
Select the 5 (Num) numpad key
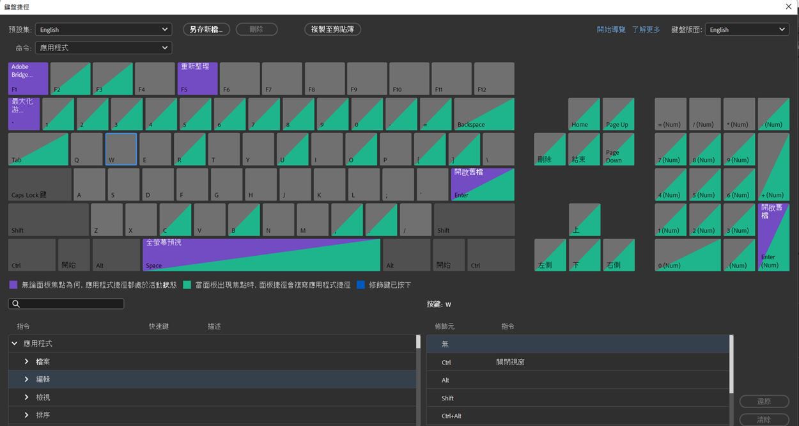(705, 184)
